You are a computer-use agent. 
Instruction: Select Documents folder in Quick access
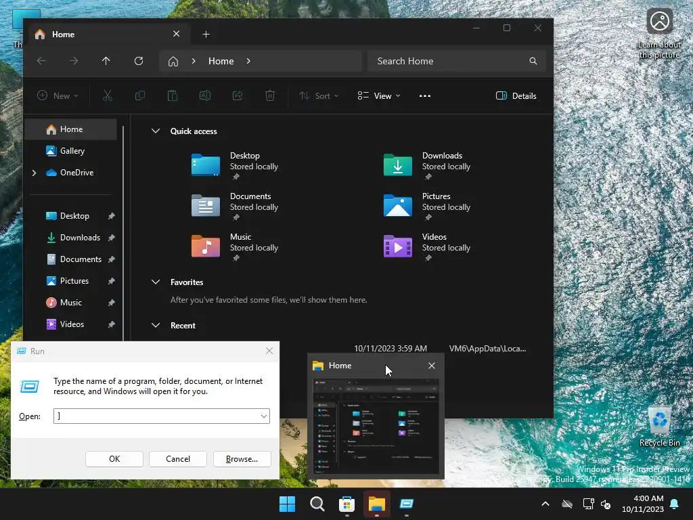[x=235, y=206]
